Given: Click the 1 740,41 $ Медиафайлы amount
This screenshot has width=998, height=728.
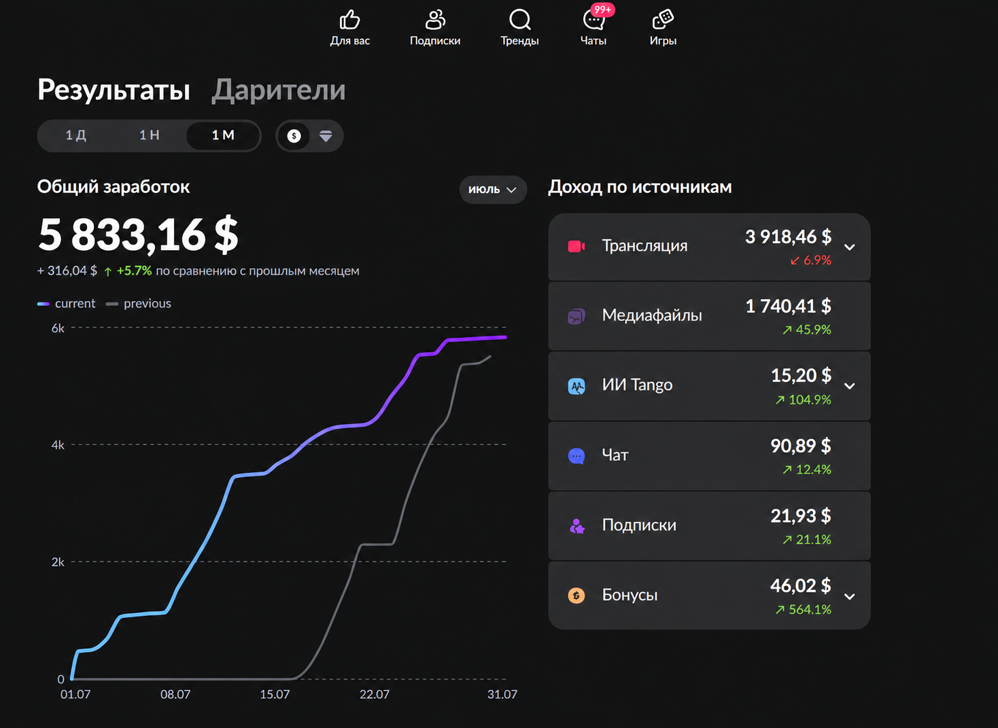Looking at the screenshot, I should pos(788,307).
